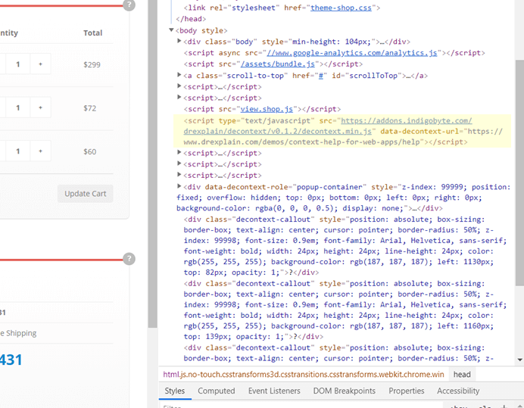This screenshot has width=524, height=408.
Task: Click the Elements panel vertical scrollbar thumb
Action: click(x=519, y=173)
